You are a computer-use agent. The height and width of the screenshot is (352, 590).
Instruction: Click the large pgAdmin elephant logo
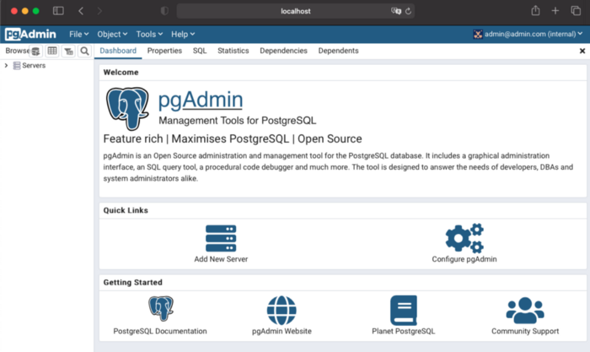pyautogui.click(x=127, y=109)
